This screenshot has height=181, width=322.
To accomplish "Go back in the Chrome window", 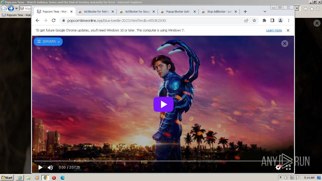I will tap(37, 20).
